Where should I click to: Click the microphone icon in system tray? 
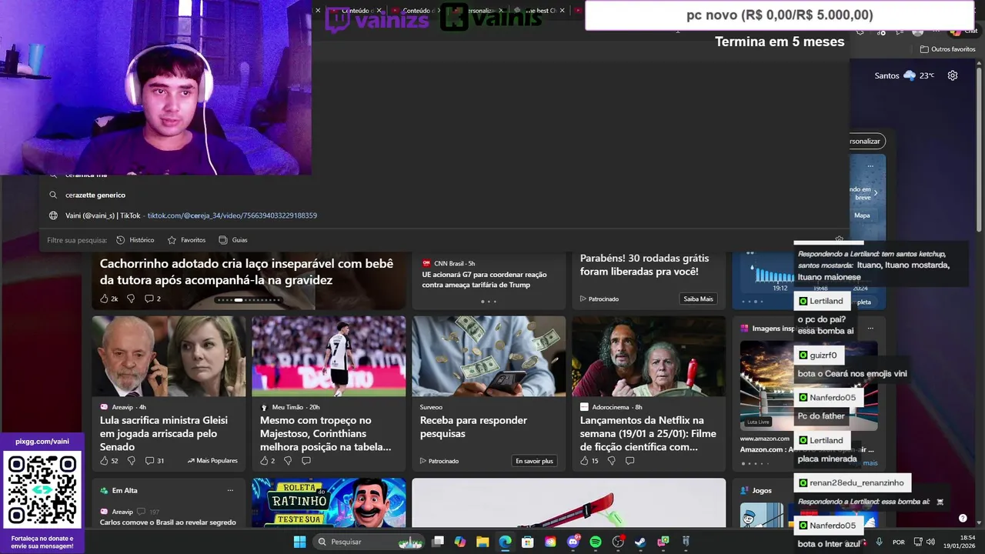point(879,542)
